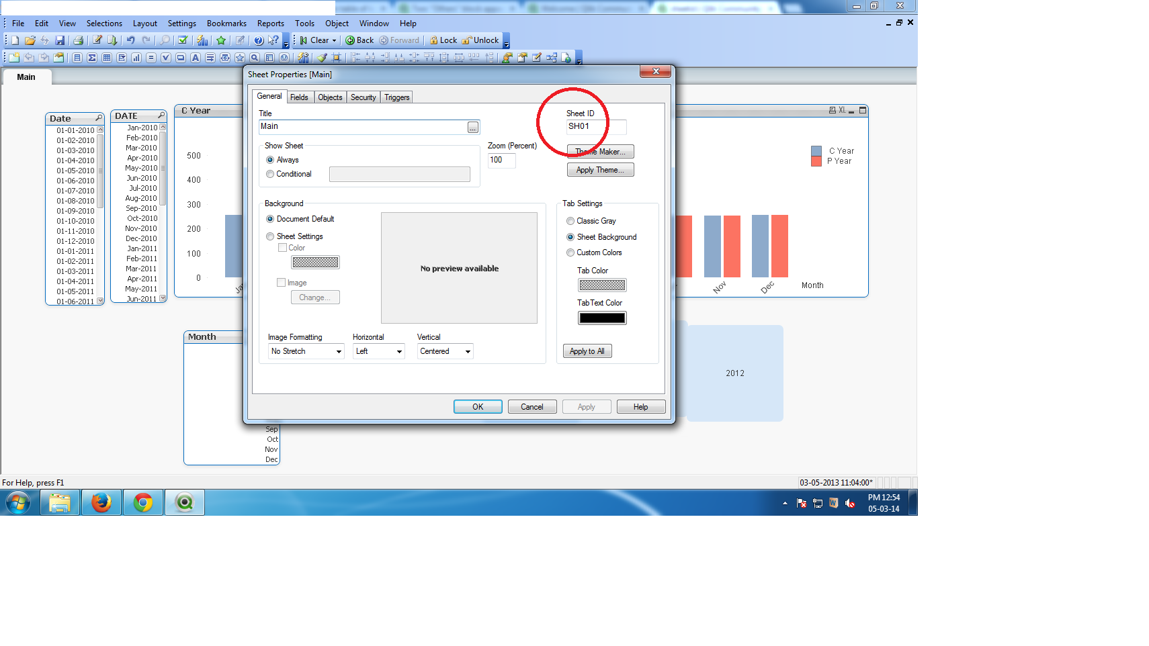The image size is (1149, 646).
Task: Open QlikView from the Windows taskbar
Action: pos(185,502)
